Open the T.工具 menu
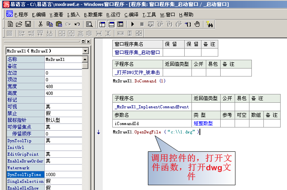 pos(149,15)
